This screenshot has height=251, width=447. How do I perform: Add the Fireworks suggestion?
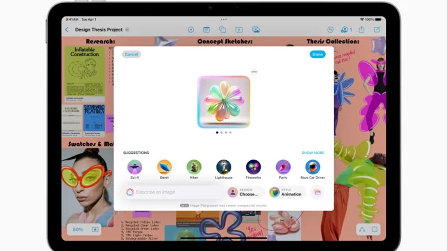click(x=253, y=167)
